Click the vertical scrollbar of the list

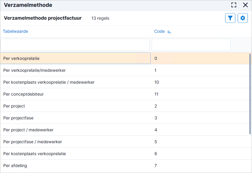click(250, 94)
